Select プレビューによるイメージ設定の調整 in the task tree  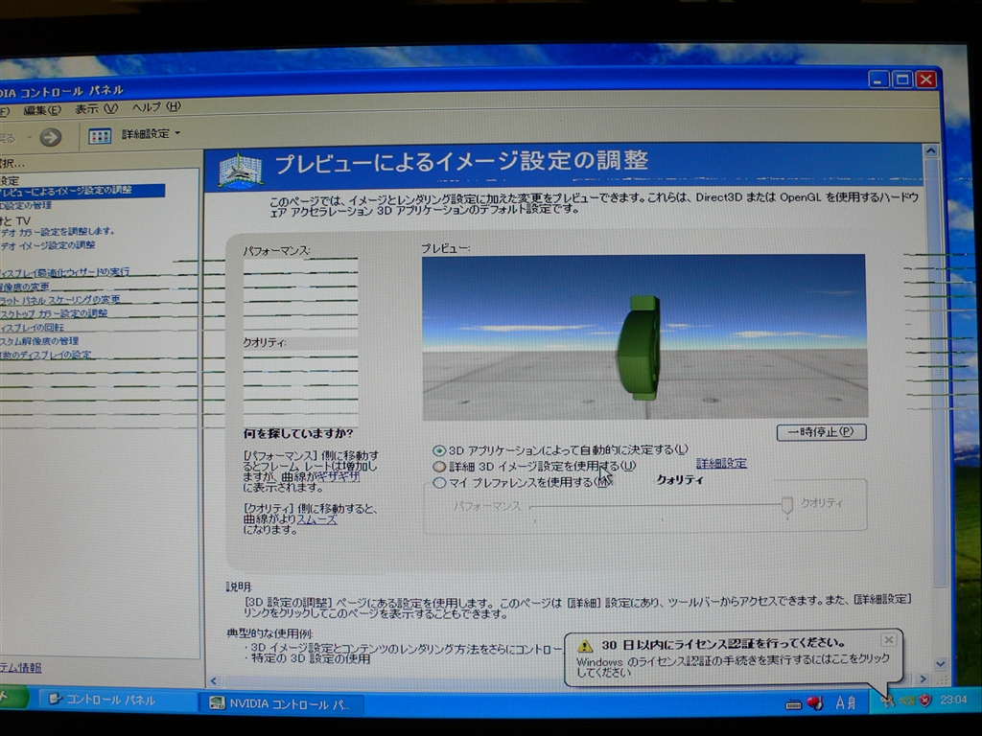82,191
